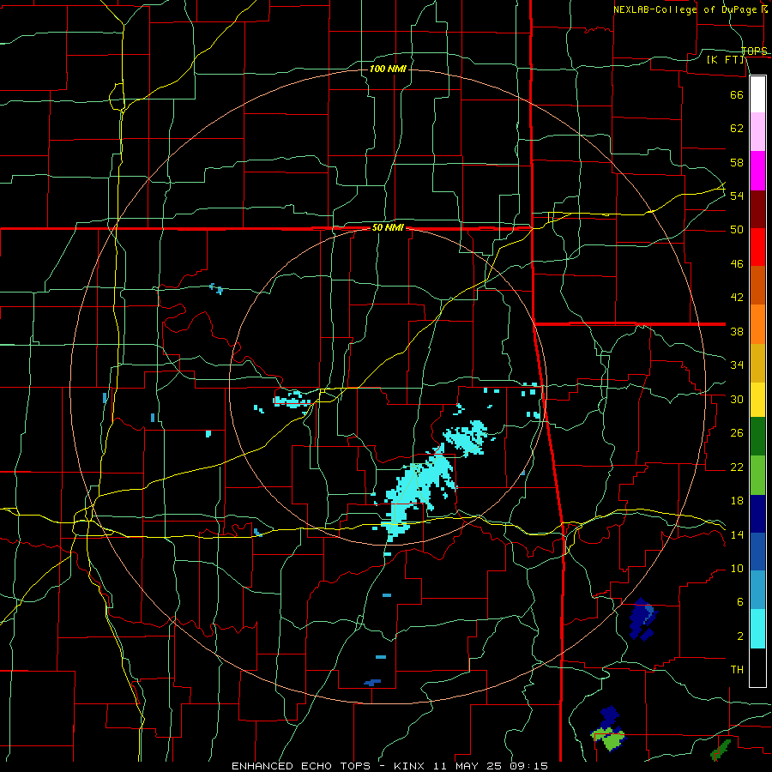This screenshot has height=772, width=772.
Task: Click the gold legend swatch
Action: pyautogui.click(x=757, y=364)
